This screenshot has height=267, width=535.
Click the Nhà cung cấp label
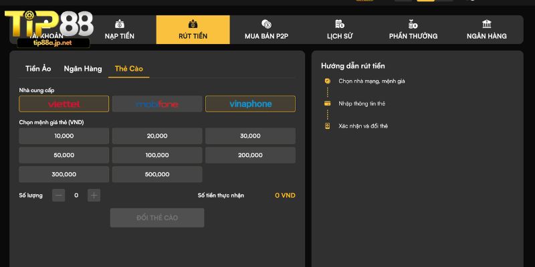[37, 90]
